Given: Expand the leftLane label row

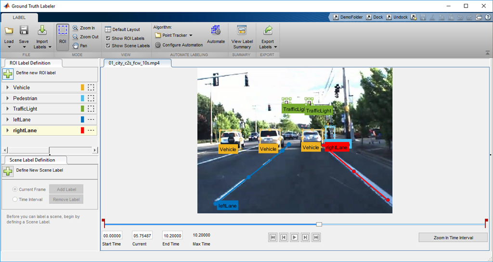Looking at the screenshot, I should (8, 120).
